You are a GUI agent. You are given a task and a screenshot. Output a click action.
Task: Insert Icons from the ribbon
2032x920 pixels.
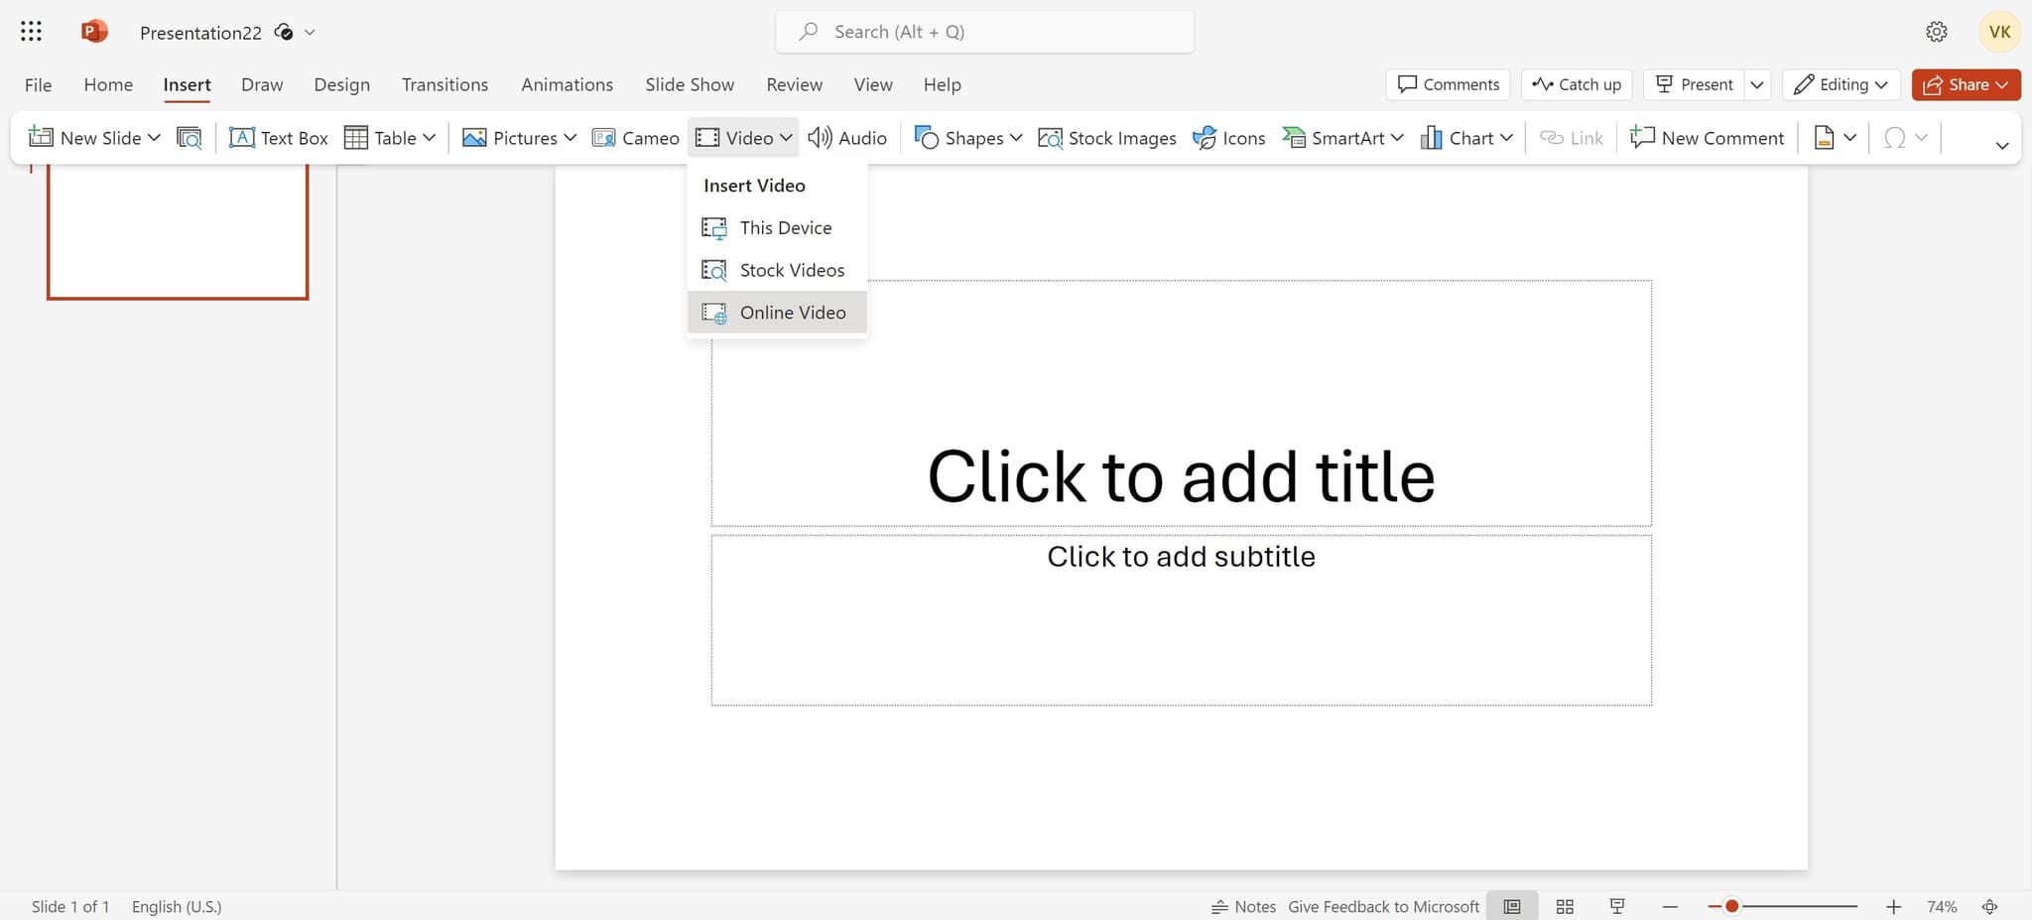tap(1228, 138)
